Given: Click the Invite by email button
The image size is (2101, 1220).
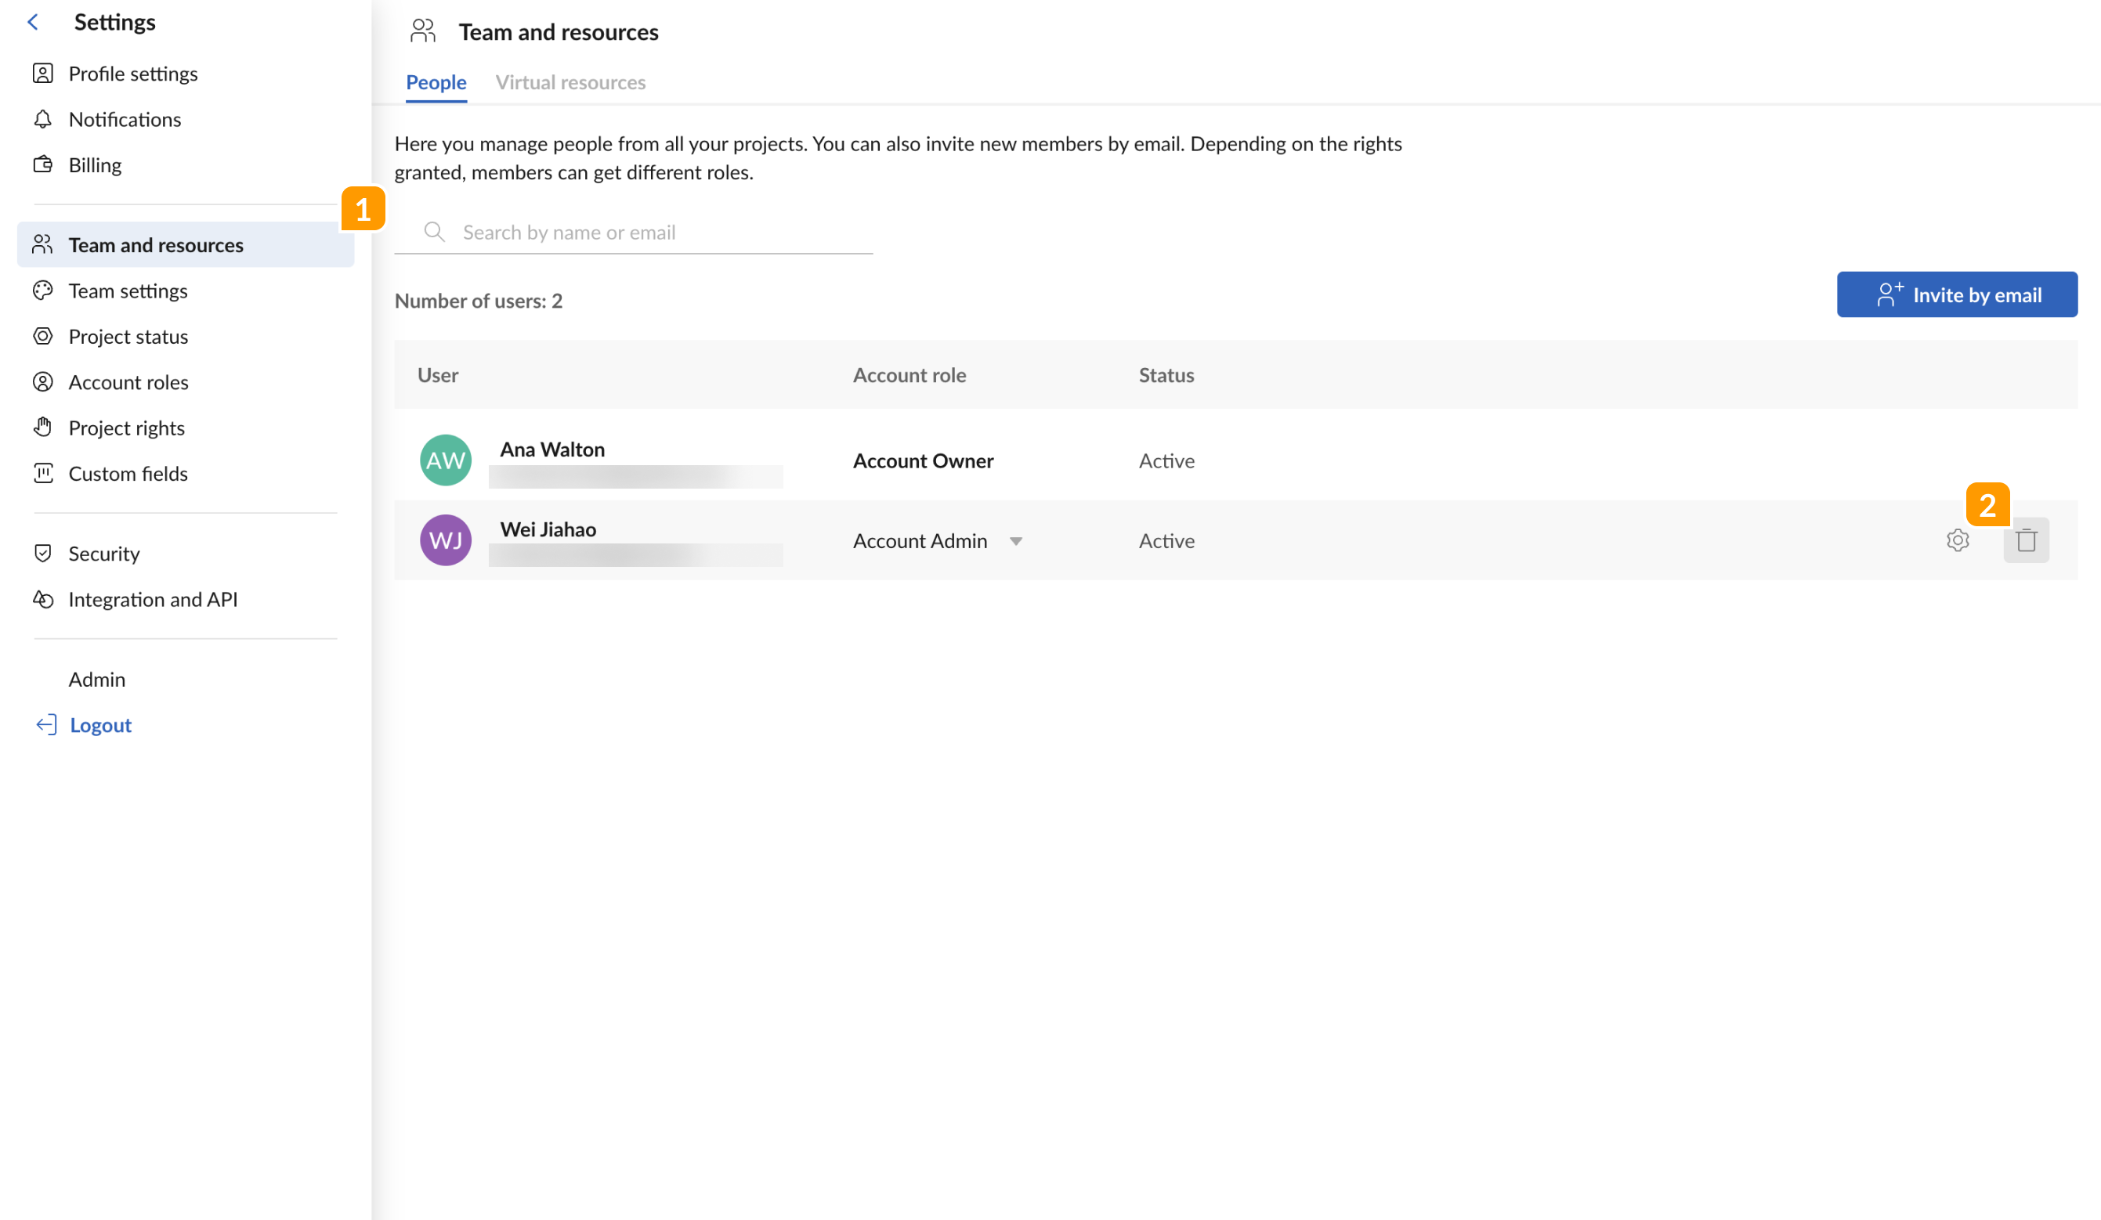Looking at the screenshot, I should click(1957, 294).
